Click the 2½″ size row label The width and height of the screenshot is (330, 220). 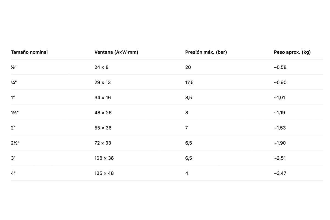[15, 143]
